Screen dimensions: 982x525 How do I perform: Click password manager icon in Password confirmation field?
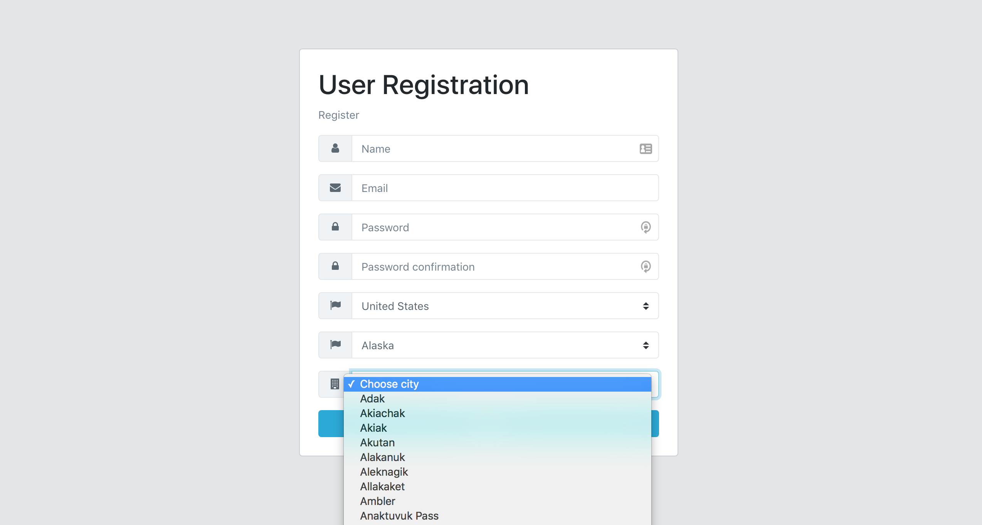(646, 266)
